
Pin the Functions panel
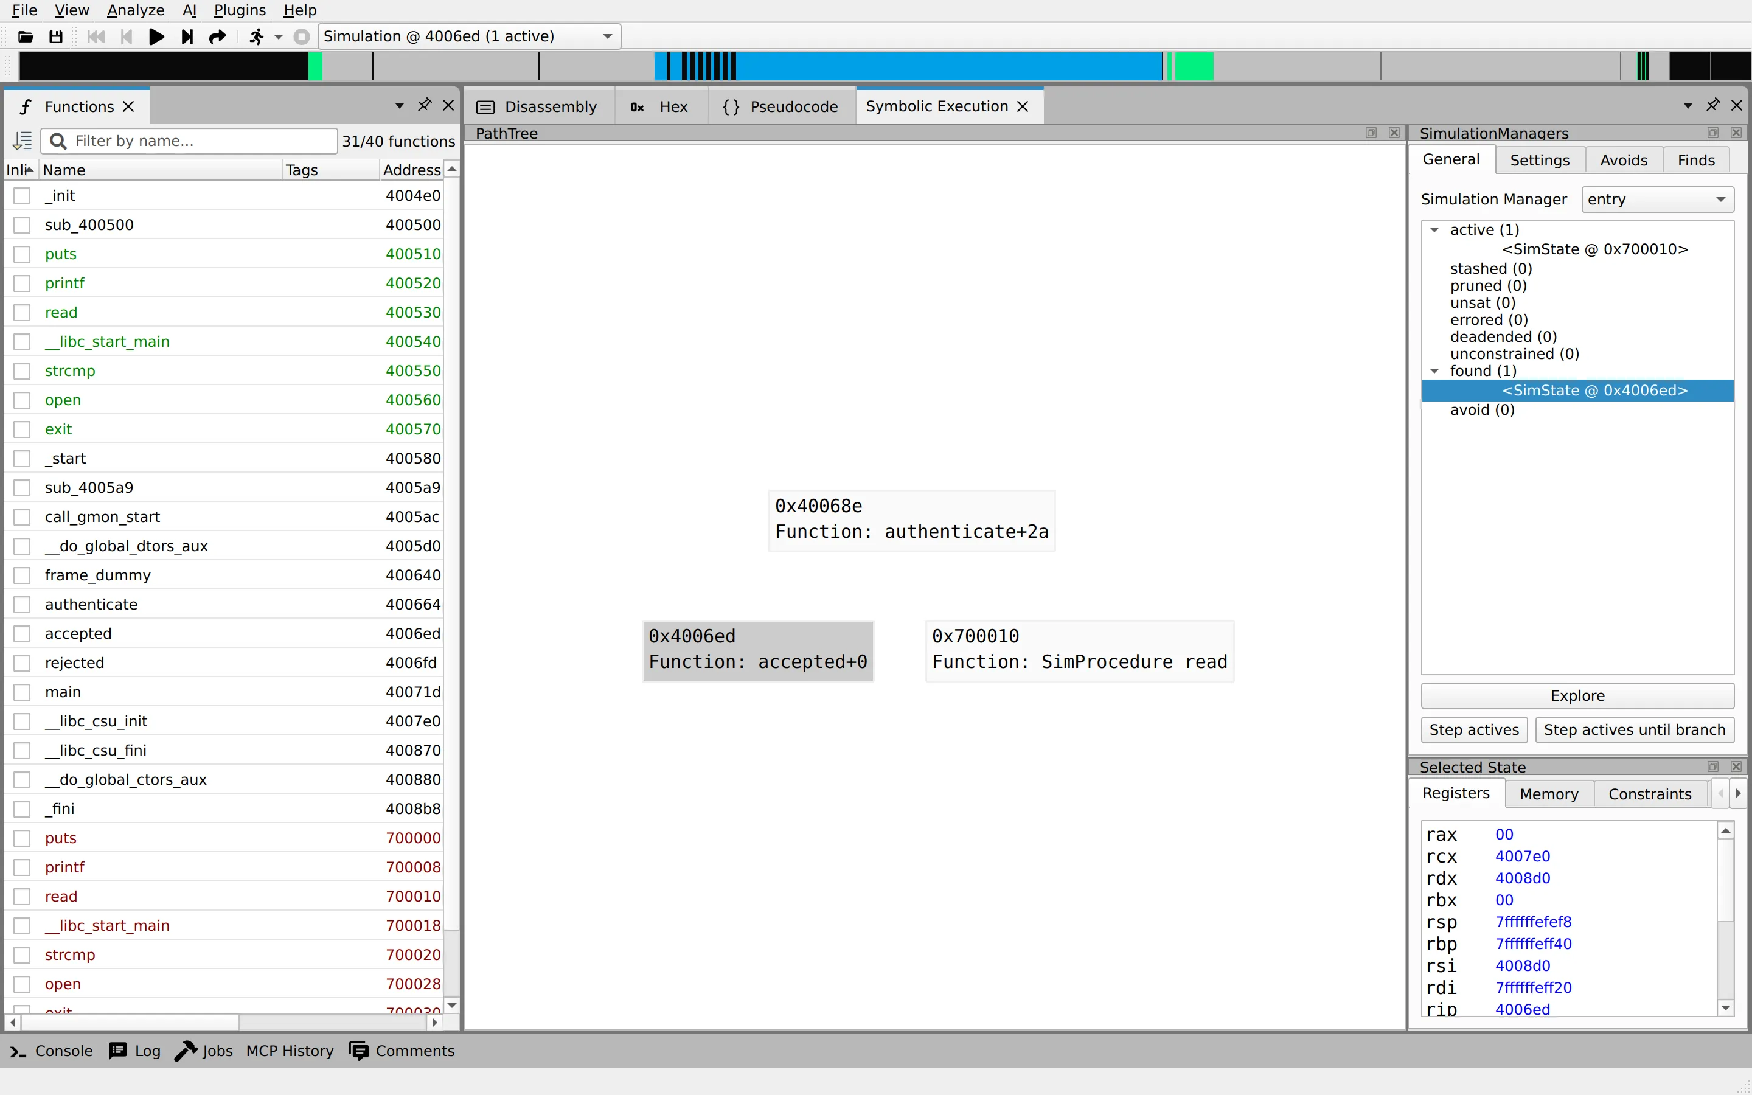coord(425,106)
